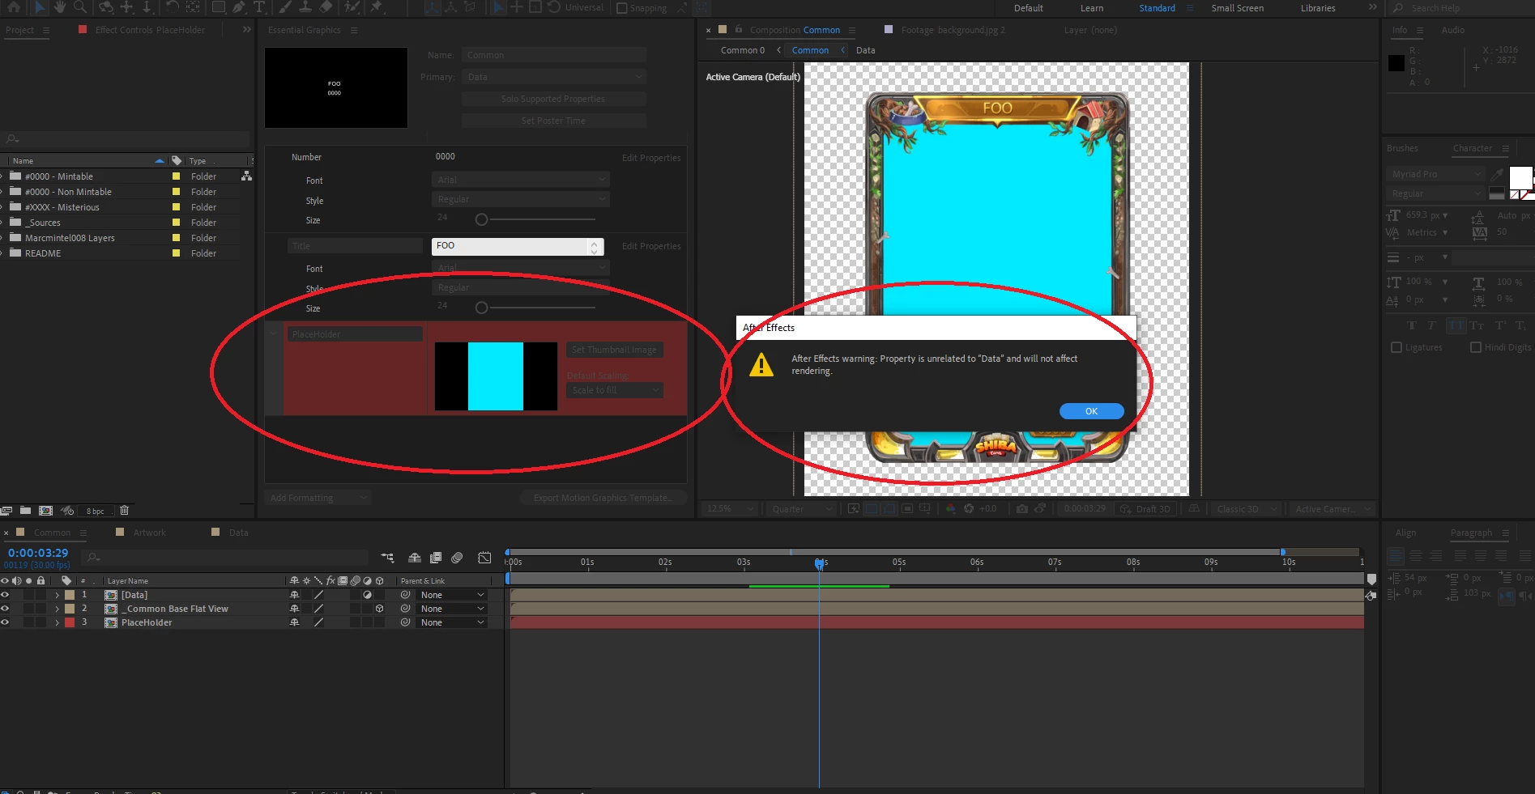The width and height of the screenshot is (1535, 794).
Task: Select the Brush tool
Action: [x=285, y=6]
